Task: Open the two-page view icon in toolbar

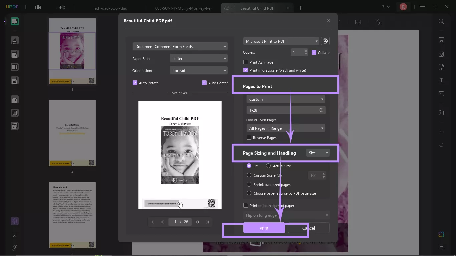Action: [358, 22]
